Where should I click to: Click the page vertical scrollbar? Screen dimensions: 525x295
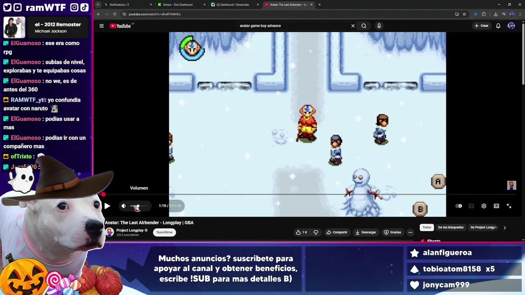coord(523,53)
